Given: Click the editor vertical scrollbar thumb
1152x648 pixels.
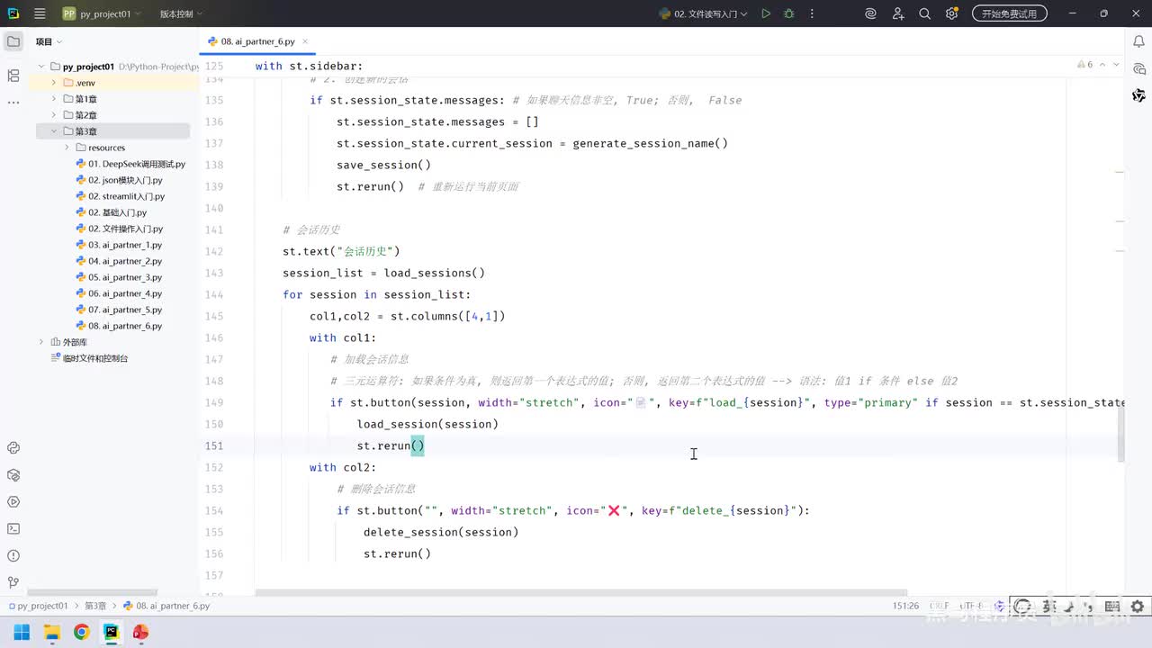Looking at the screenshot, I should click(1121, 435).
